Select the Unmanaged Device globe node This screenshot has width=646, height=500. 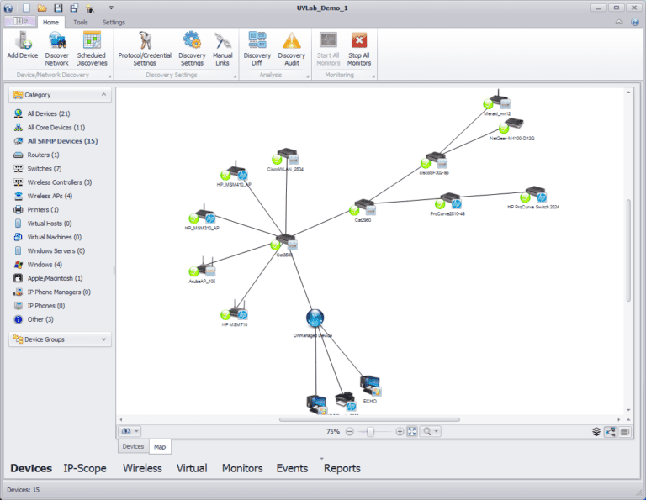pyautogui.click(x=315, y=317)
